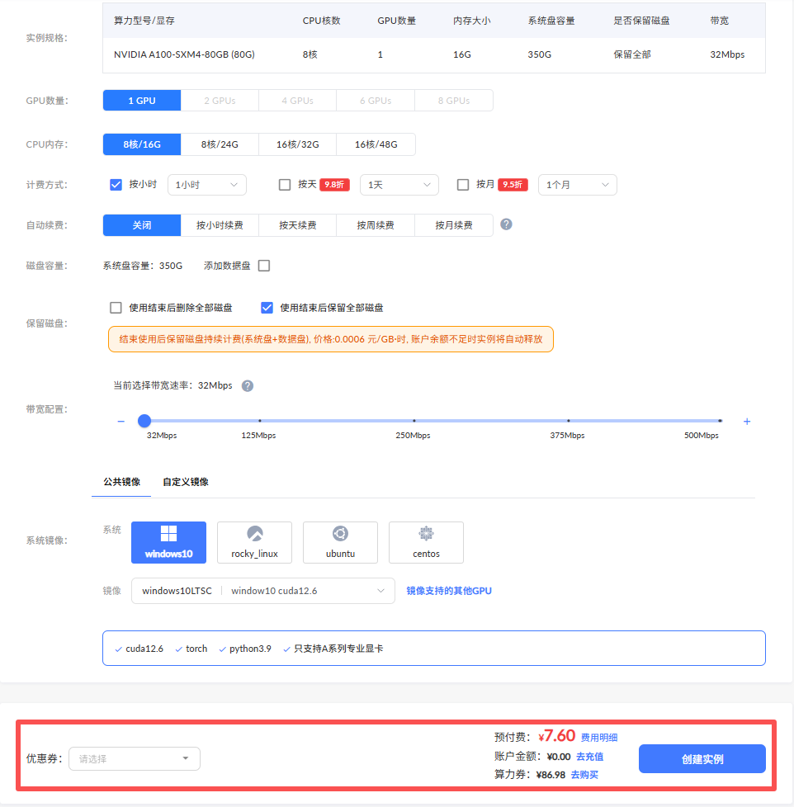Viewport: 794px width, 807px height.
Task: Click the 去充值 recharge link
Action: [589, 757]
